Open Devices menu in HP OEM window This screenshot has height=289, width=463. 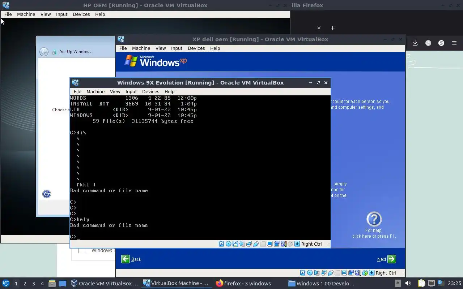point(81,14)
